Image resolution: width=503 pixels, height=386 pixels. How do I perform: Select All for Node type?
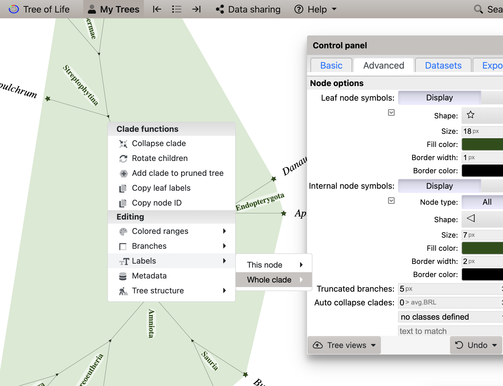[x=482, y=202]
